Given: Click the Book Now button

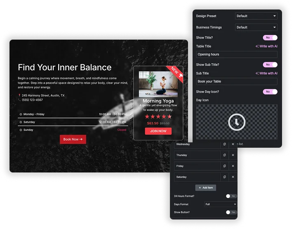Looking at the screenshot, I should click(73, 139).
